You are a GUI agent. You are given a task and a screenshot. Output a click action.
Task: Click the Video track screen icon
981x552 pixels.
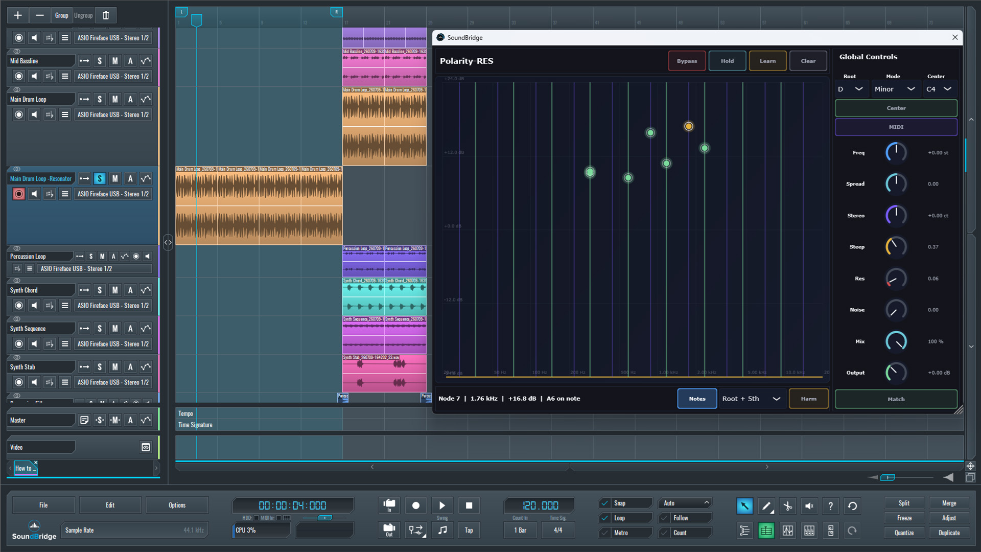(146, 447)
